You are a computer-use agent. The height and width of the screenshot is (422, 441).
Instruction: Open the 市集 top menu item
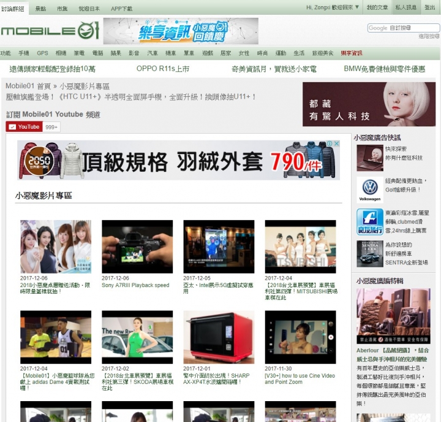click(x=62, y=9)
